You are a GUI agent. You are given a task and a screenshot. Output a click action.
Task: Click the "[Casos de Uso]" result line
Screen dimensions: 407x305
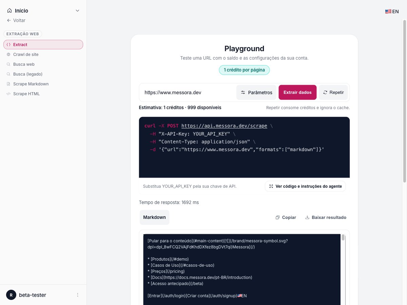pyautogui.click(x=181, y=265)
